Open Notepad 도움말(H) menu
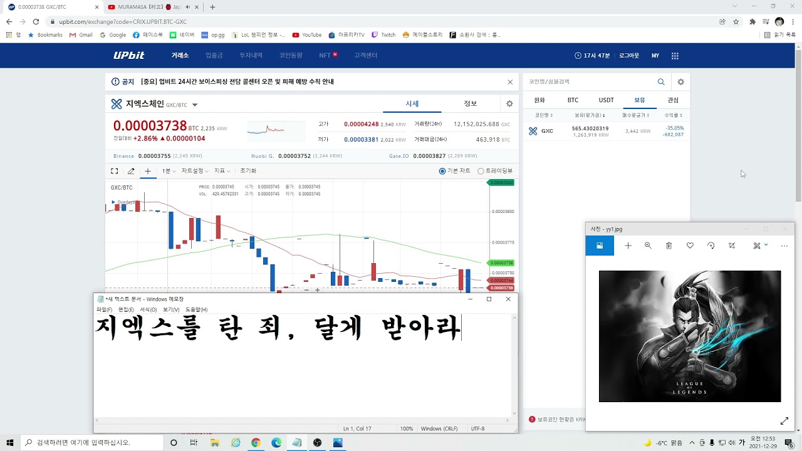Screen dimensions: 802x451 (195, 309)
